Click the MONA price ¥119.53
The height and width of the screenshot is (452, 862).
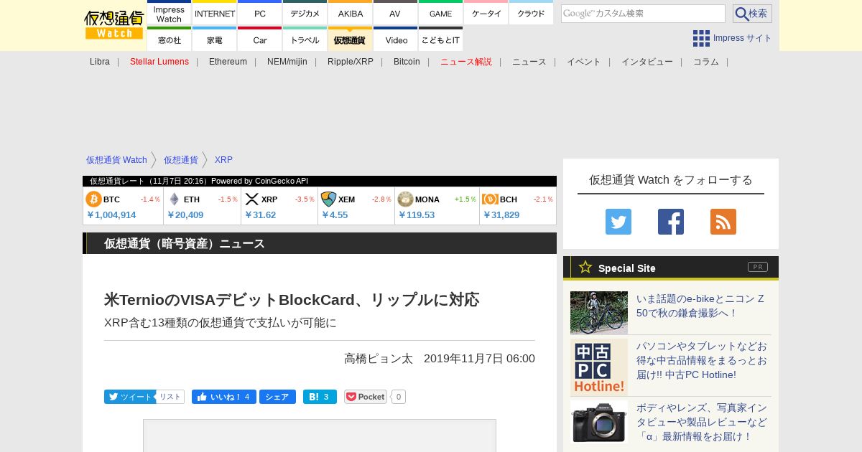[417, 215]
